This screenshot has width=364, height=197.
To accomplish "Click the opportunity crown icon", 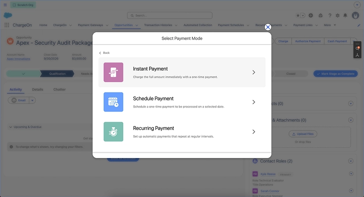I will point(10,41).
